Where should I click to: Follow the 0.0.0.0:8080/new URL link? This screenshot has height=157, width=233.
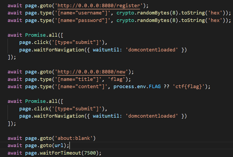94,72
